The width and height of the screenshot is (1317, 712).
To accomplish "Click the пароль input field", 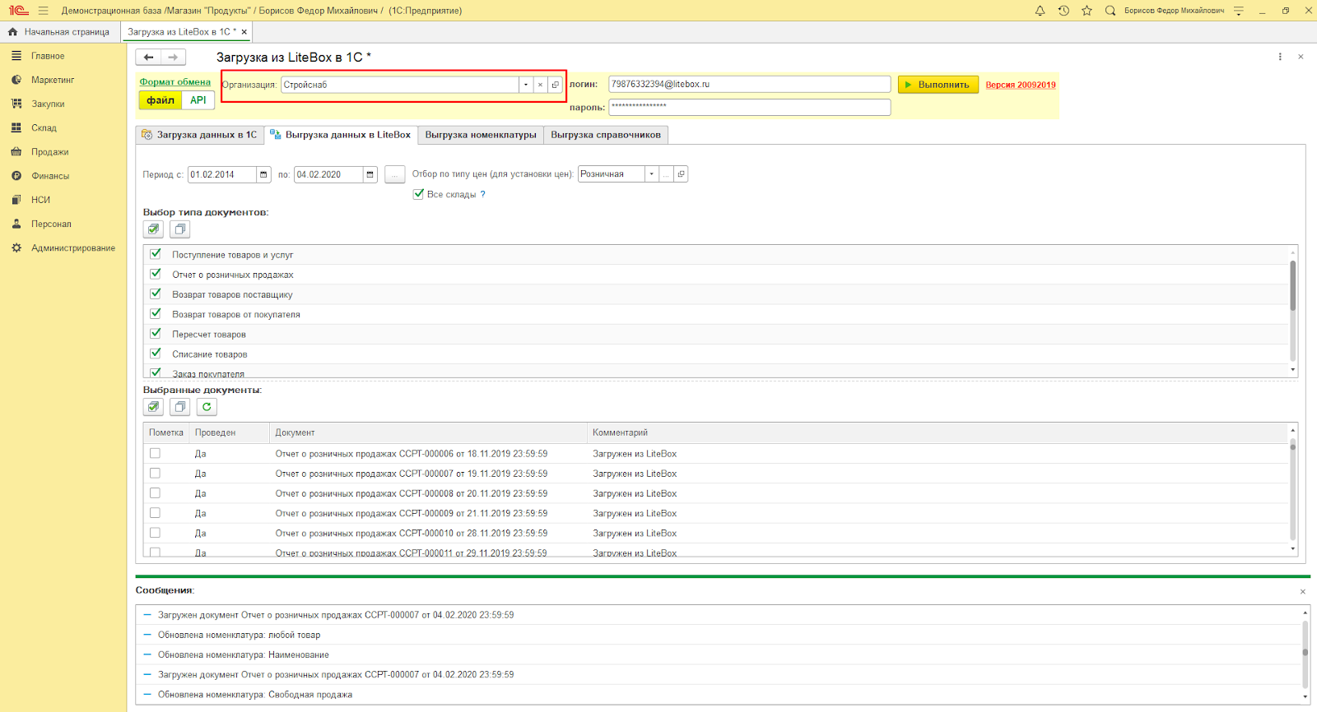I will pyautogui.click(x=749, y=107).
